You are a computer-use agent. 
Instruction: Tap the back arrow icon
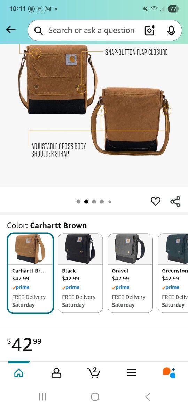point(11,30)
